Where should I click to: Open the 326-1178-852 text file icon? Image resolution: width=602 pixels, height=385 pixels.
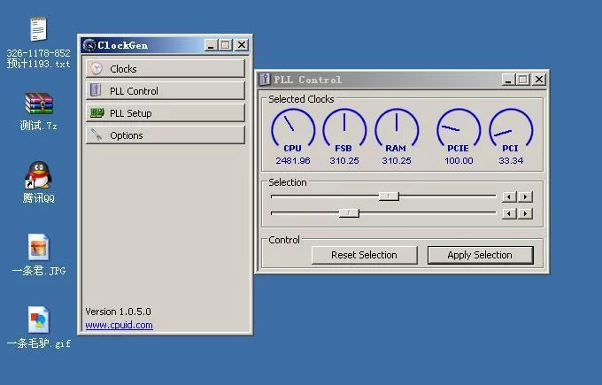tap(38, 30)
